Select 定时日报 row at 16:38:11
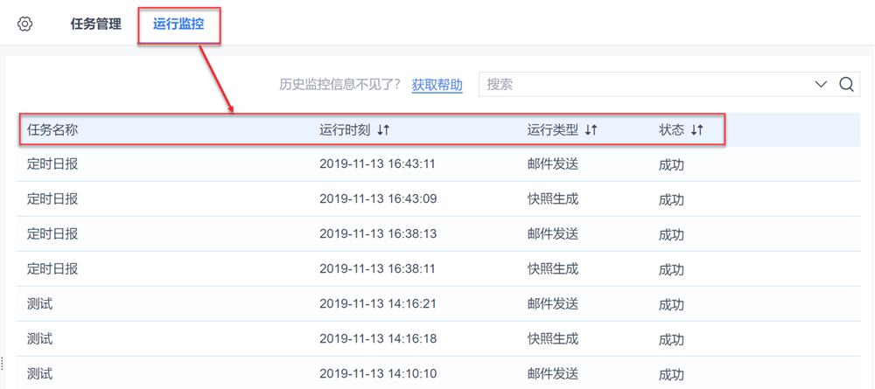875x389 pixels. (52, 269)
